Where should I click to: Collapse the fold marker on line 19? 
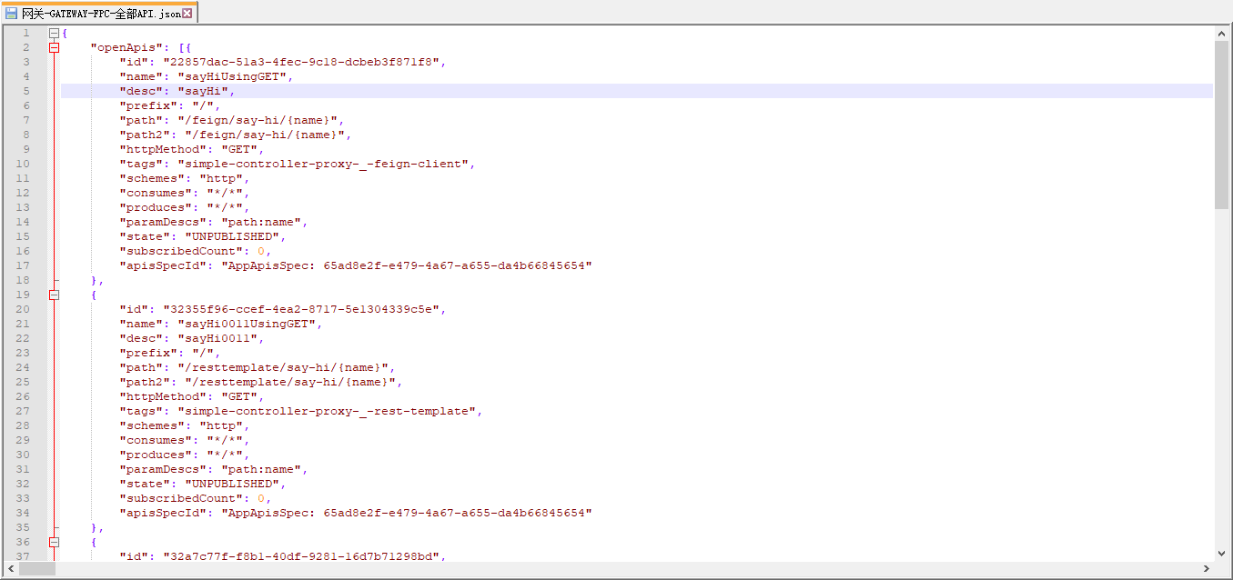pos(54,295)
